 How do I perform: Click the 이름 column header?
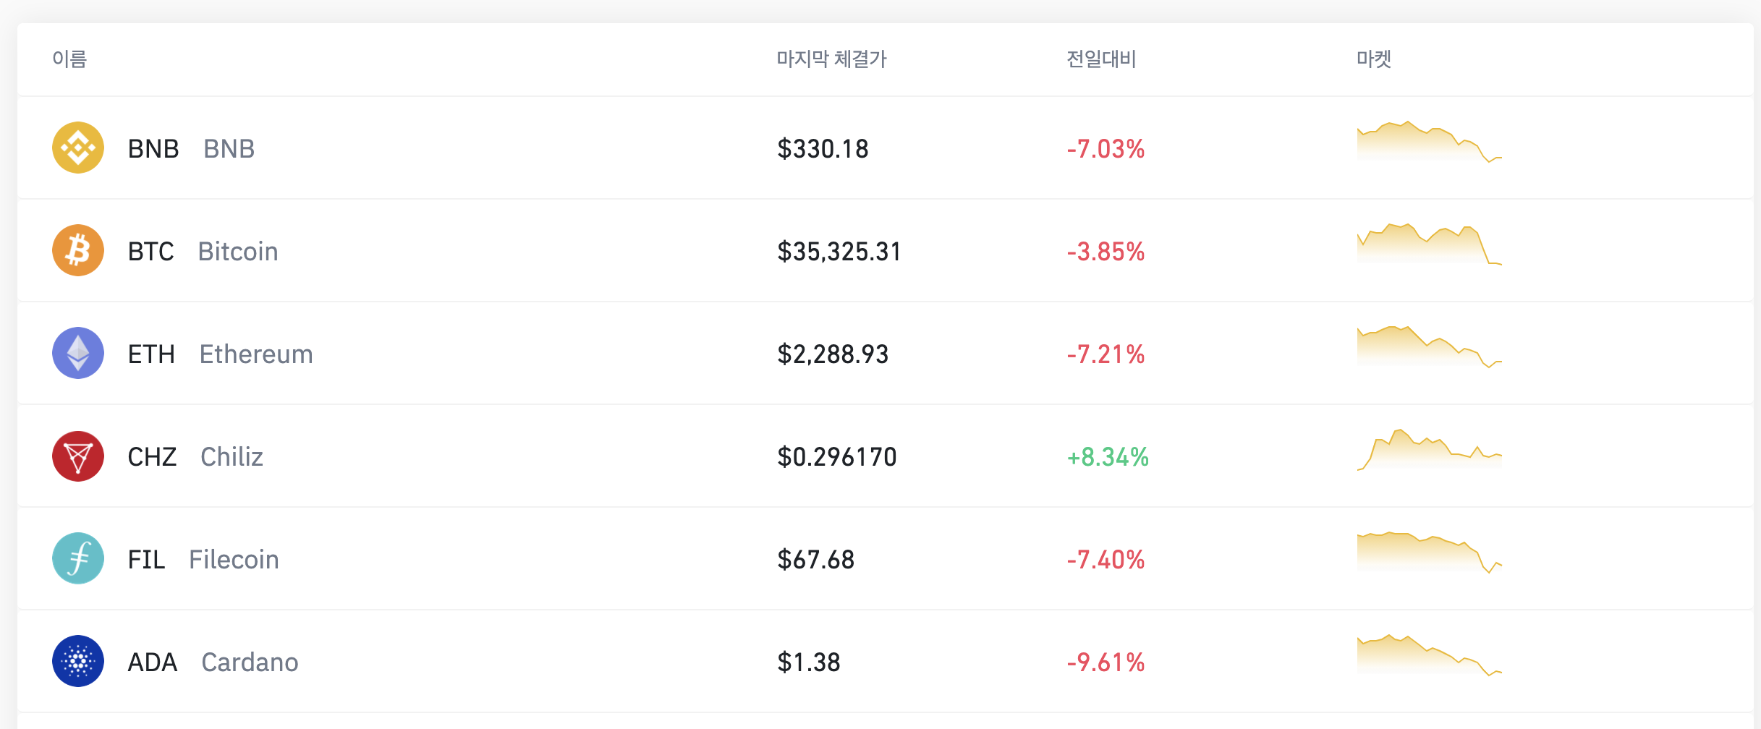tap(69, 59)
